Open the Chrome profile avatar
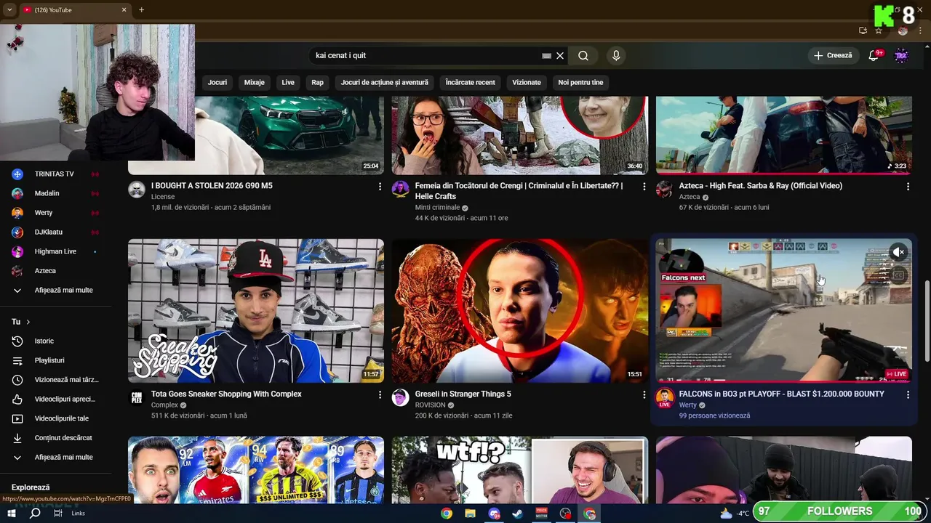This screenshot has width=931, height=523. (903, 31)
